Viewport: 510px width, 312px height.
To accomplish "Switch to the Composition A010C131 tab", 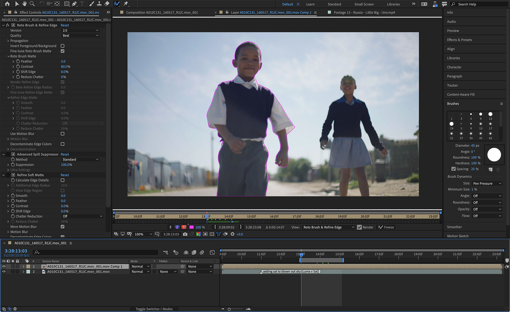I will tap(162, 12).
